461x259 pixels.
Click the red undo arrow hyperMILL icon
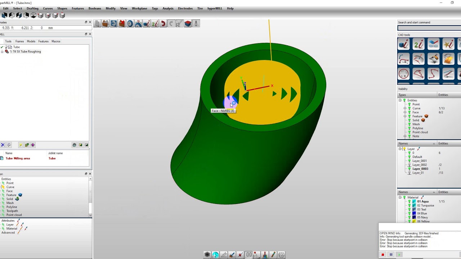click(x=163, y=24)
